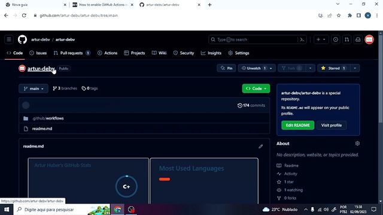Screen dimensions: 383x215
Task: Click the Windows taskbar search box
Action: [62, 210]
